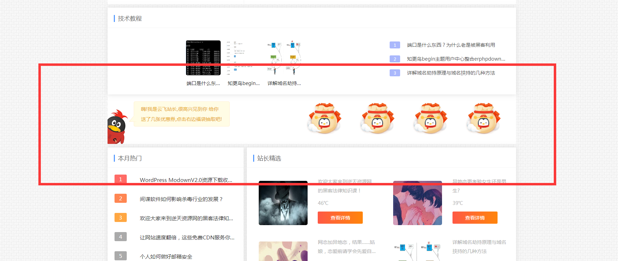The height and width of the screenshot is (261, 618).
Task: Open 站长精选 title 详解域名劫持原理与域名挟持的几种方法
Action: [x=479, y=247]
